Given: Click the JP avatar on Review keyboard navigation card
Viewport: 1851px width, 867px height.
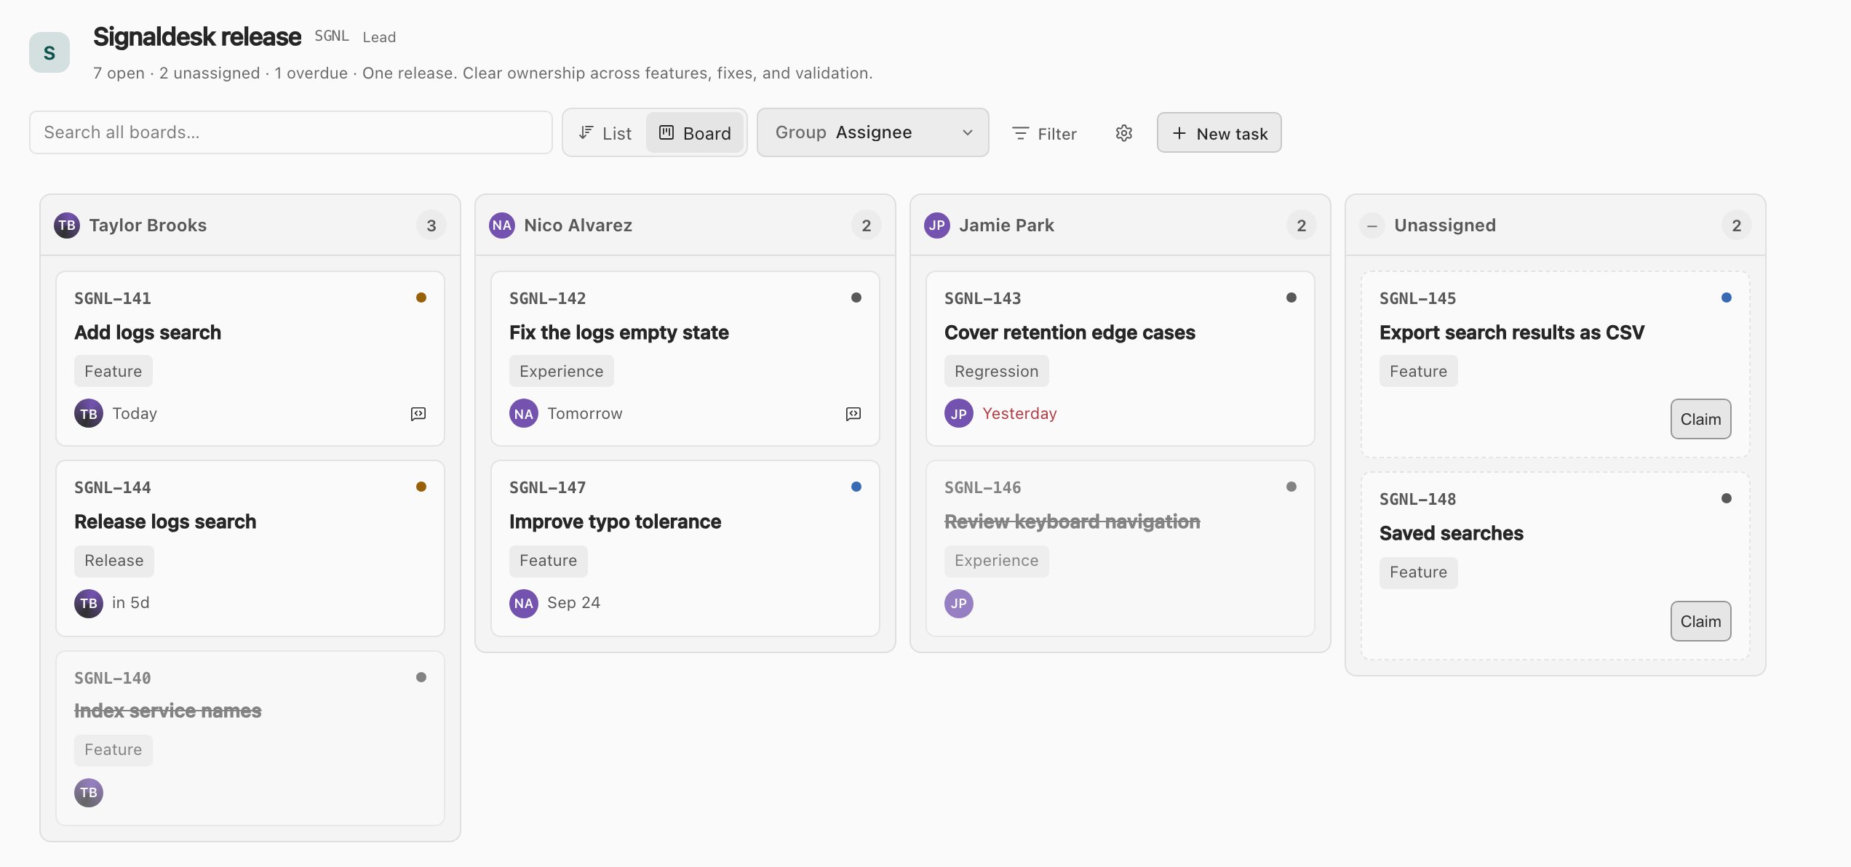Looking at the screenshot, I should tap(959, 604).
